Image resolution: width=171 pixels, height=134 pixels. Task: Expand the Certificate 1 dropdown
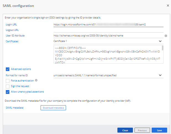pyautogui.click(x=160, y=41)
